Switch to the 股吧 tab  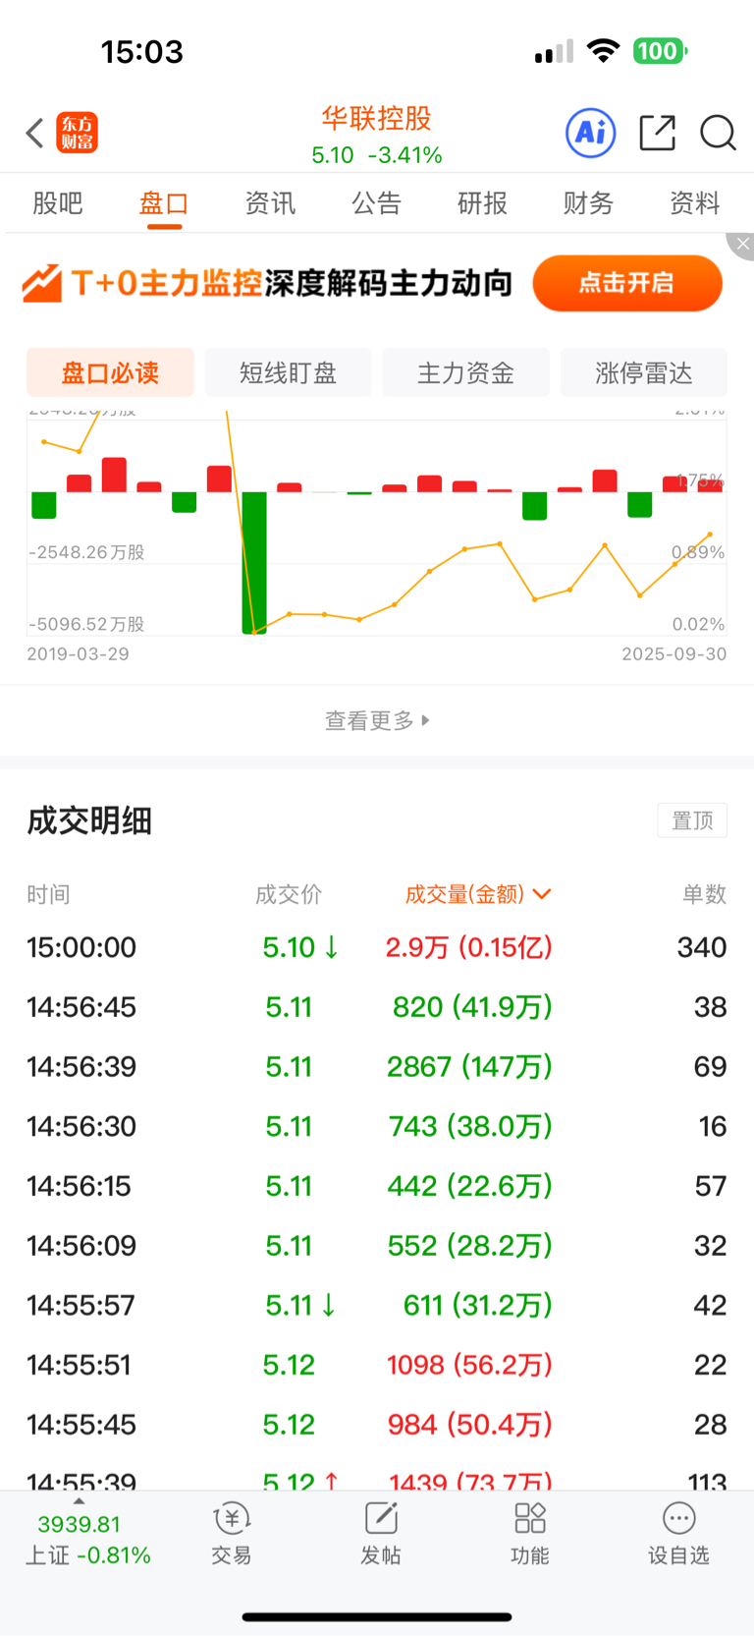coord(58,203)
